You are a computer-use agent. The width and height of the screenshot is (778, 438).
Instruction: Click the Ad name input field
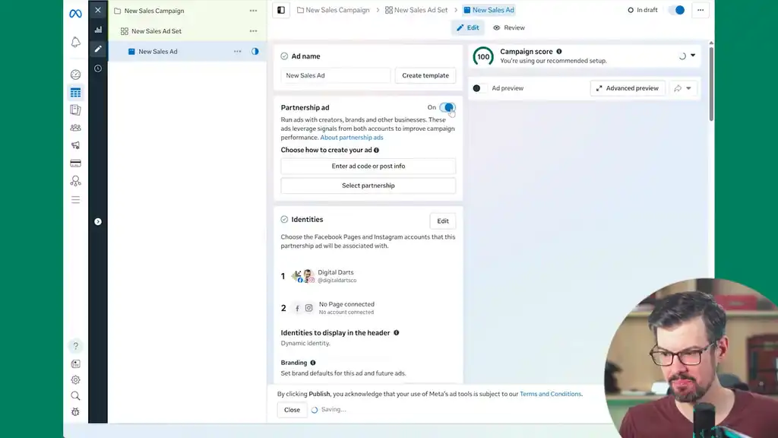click(x=335, y=75)
